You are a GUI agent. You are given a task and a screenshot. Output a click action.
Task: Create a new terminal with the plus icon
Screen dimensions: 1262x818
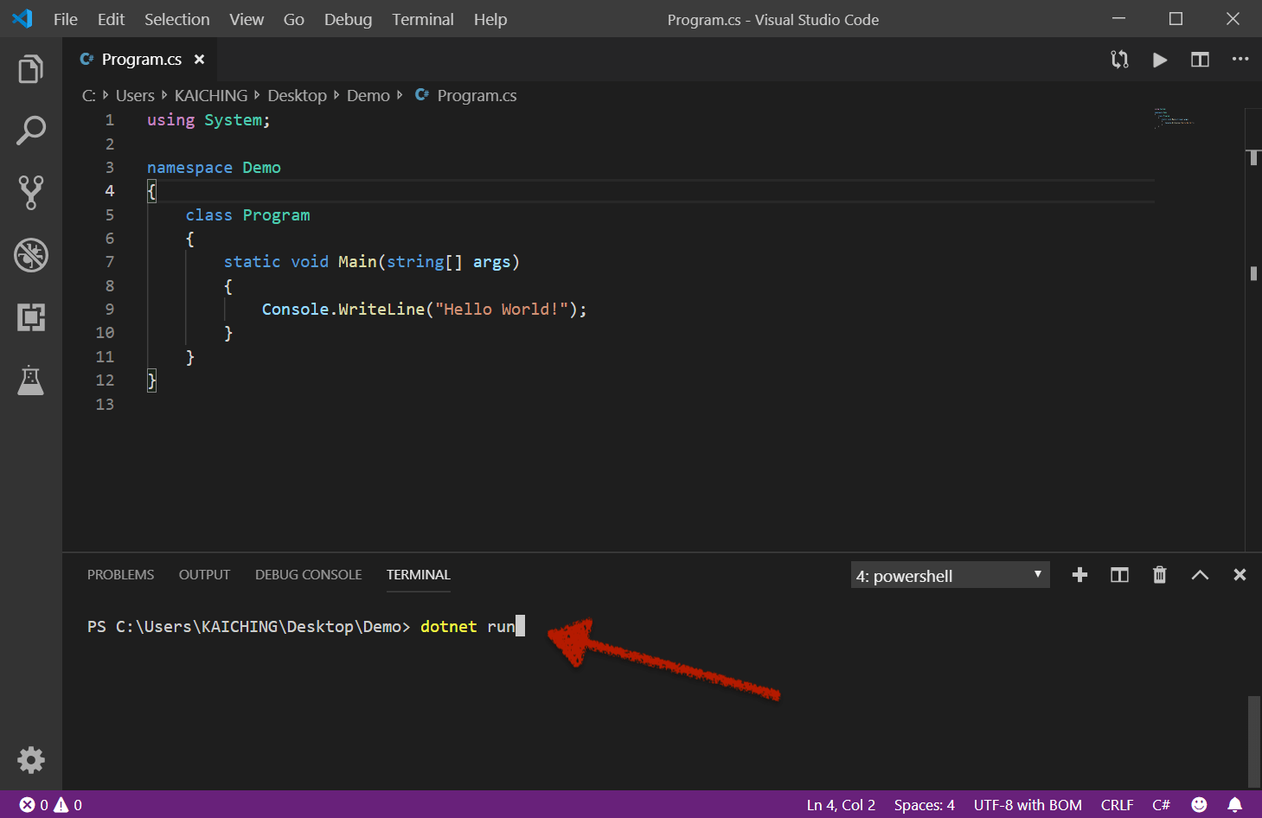pyautogui.click(x=1079, y=574)
